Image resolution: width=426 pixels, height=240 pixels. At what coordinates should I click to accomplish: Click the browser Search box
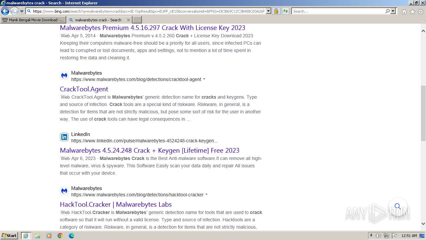tap(338, 11)
